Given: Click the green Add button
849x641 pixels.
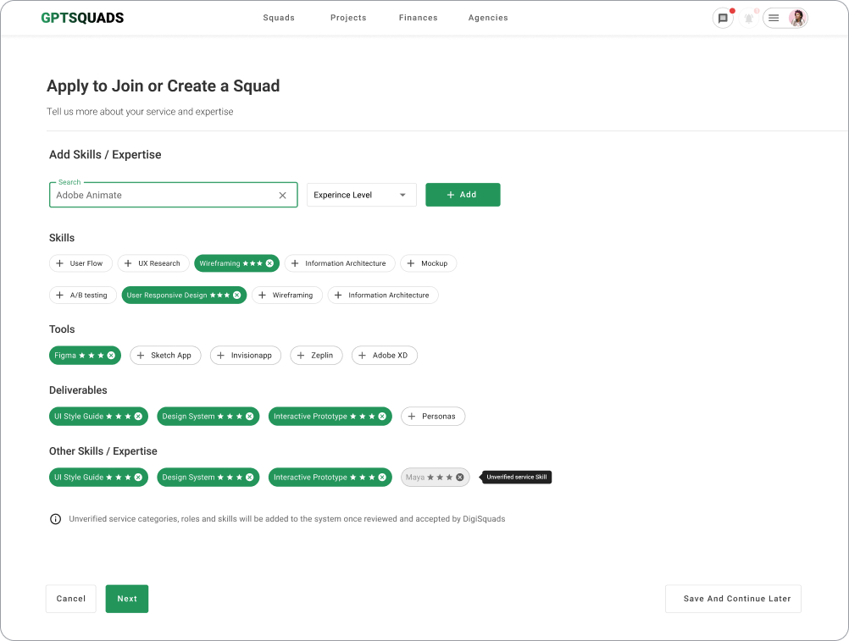Looking at the screenshot, I should (463, 195).
